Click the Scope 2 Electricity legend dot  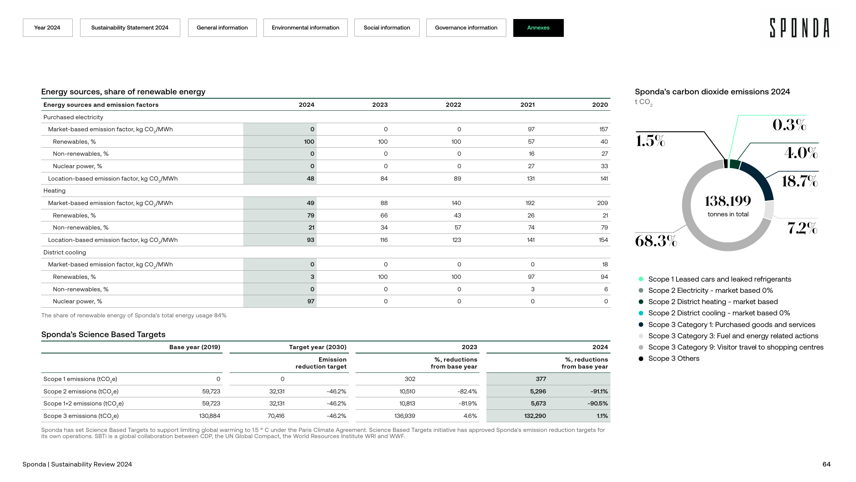[641, 291]
